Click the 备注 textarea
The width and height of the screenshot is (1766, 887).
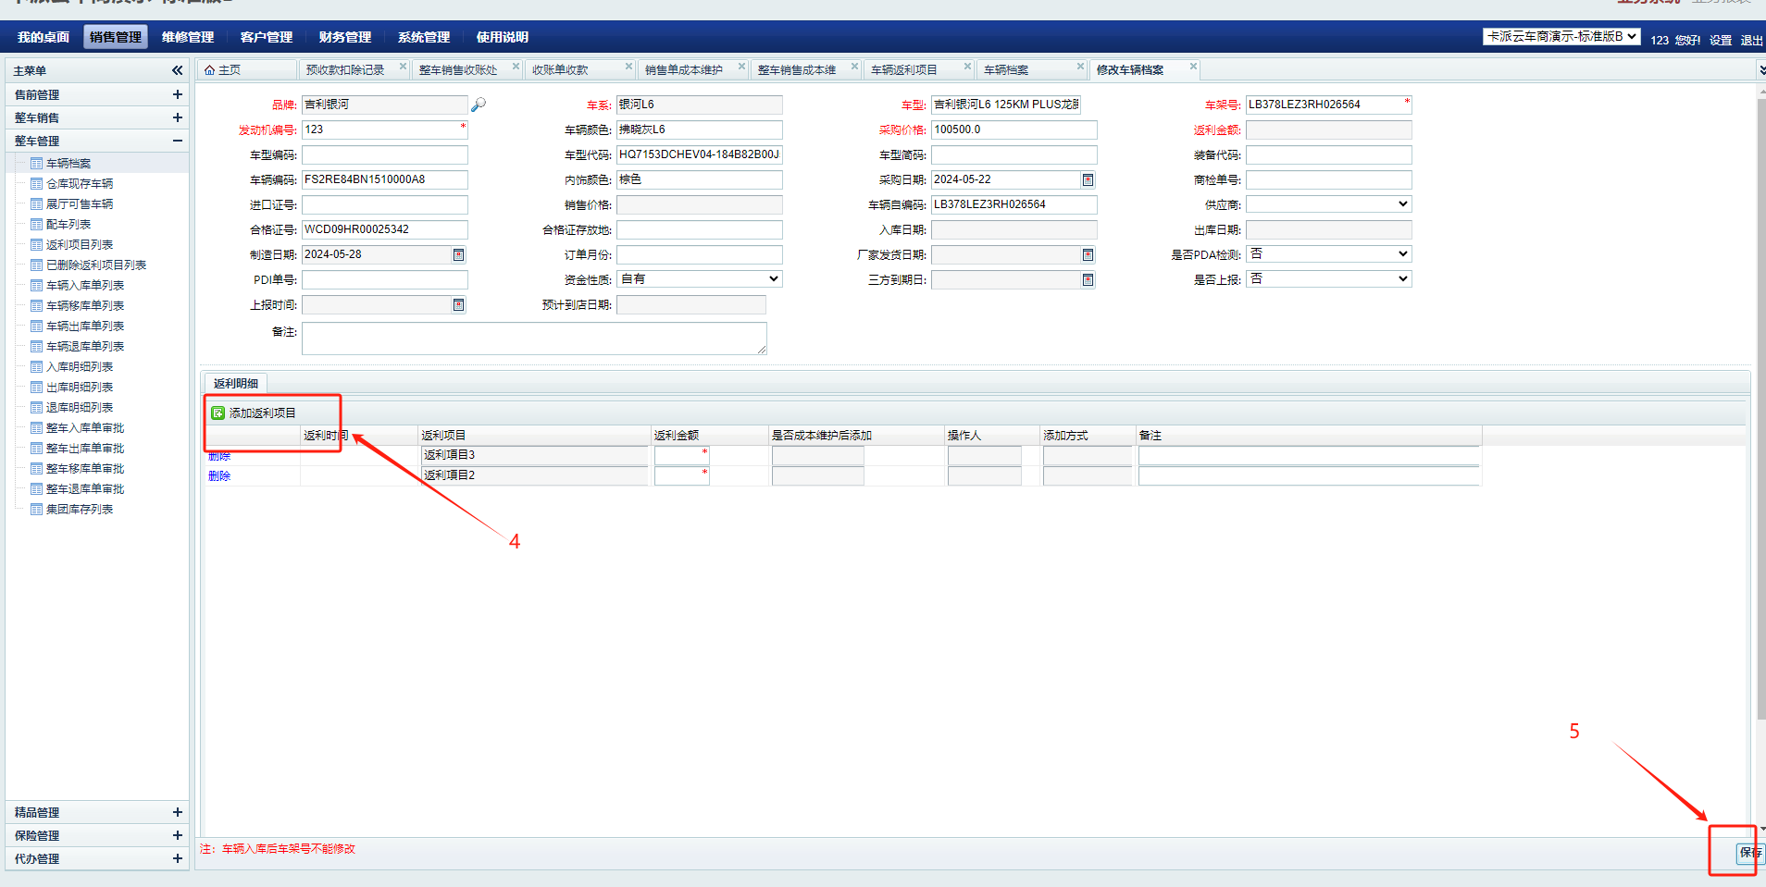point(533,339)
